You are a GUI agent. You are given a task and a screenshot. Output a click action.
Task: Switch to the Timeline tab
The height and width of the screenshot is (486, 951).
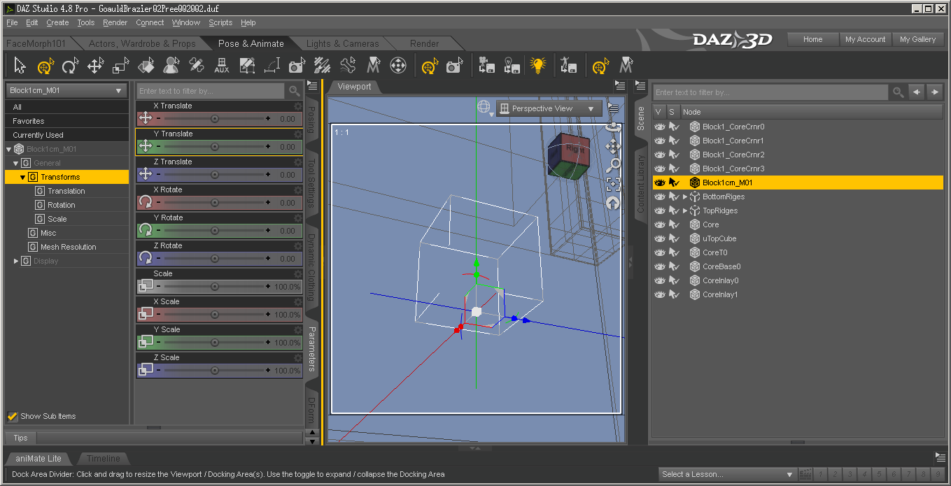point(104,459)
